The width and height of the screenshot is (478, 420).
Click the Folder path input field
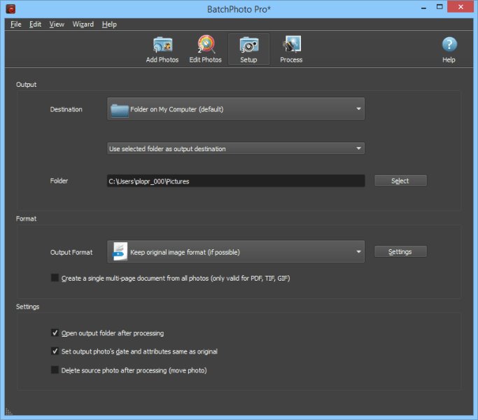click(236, 181)
